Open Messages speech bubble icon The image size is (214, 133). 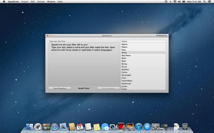click(105, 127)
